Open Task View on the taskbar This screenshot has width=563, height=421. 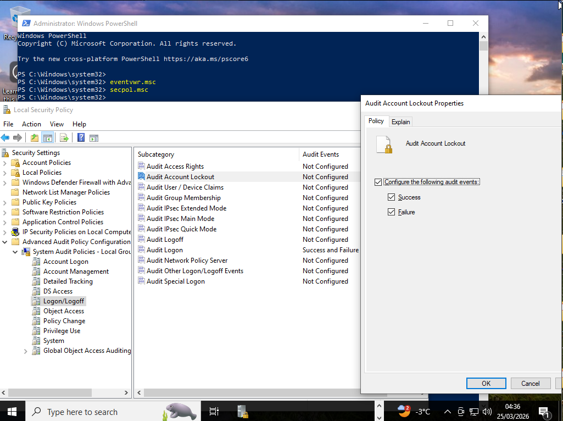coord(214,412)
